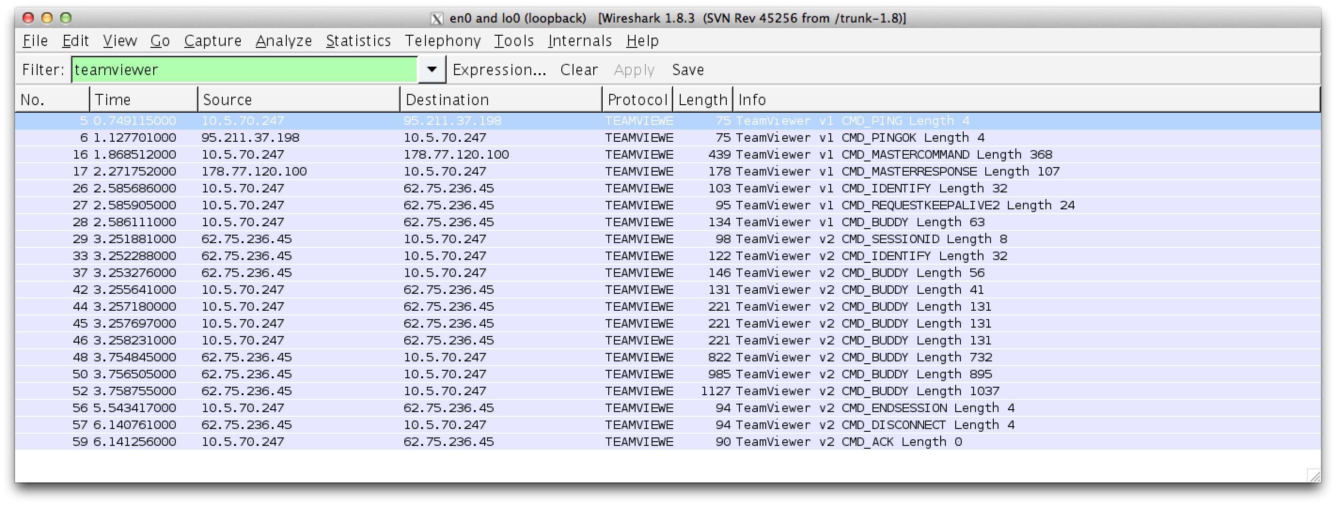
Task: Open the Tools menu
Action: [x=514, y=40]
